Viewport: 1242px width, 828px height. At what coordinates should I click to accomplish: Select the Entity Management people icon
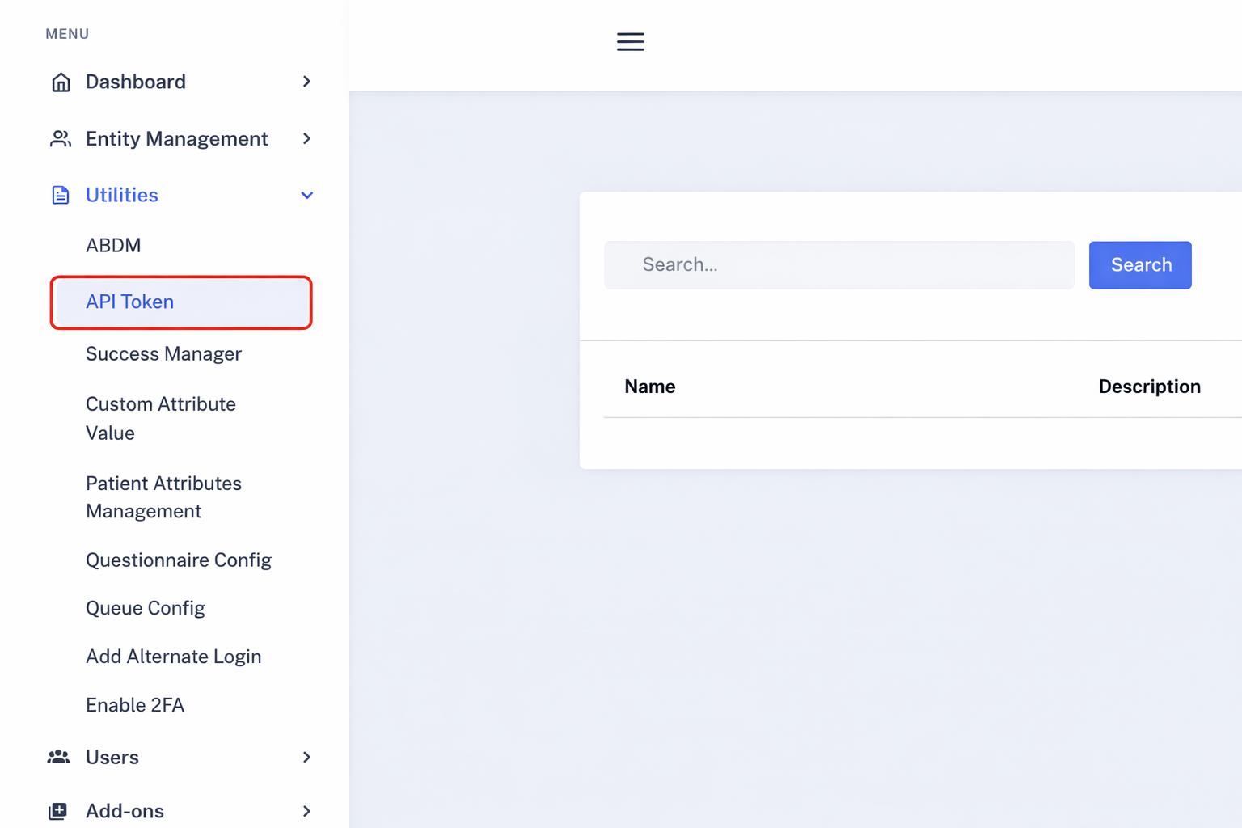[60, 138]
